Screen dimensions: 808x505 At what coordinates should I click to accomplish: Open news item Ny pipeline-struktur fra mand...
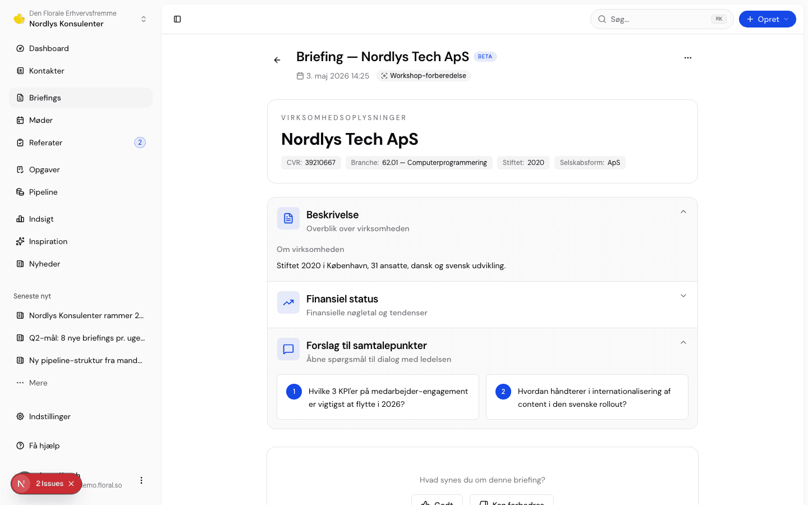81,360
